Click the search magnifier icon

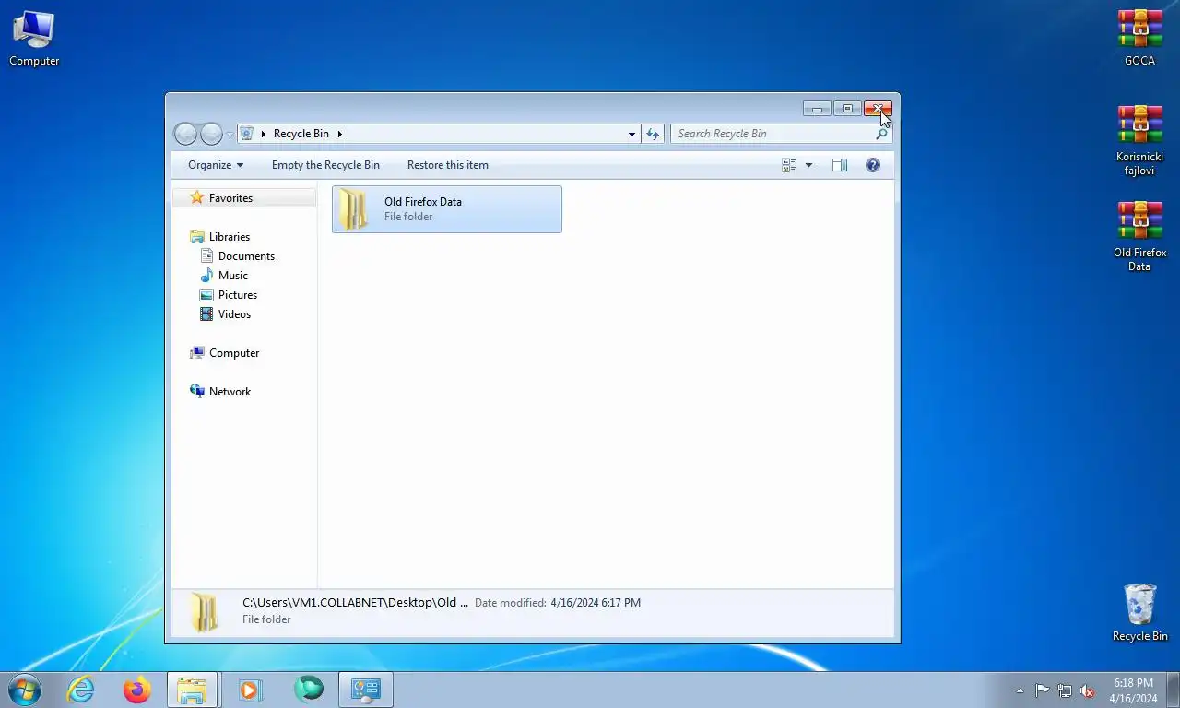click(881, 134)
